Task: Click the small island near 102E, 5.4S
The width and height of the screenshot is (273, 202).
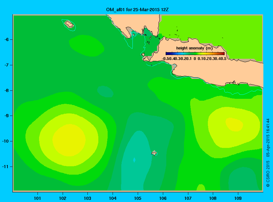Action: tap(69, 24)
